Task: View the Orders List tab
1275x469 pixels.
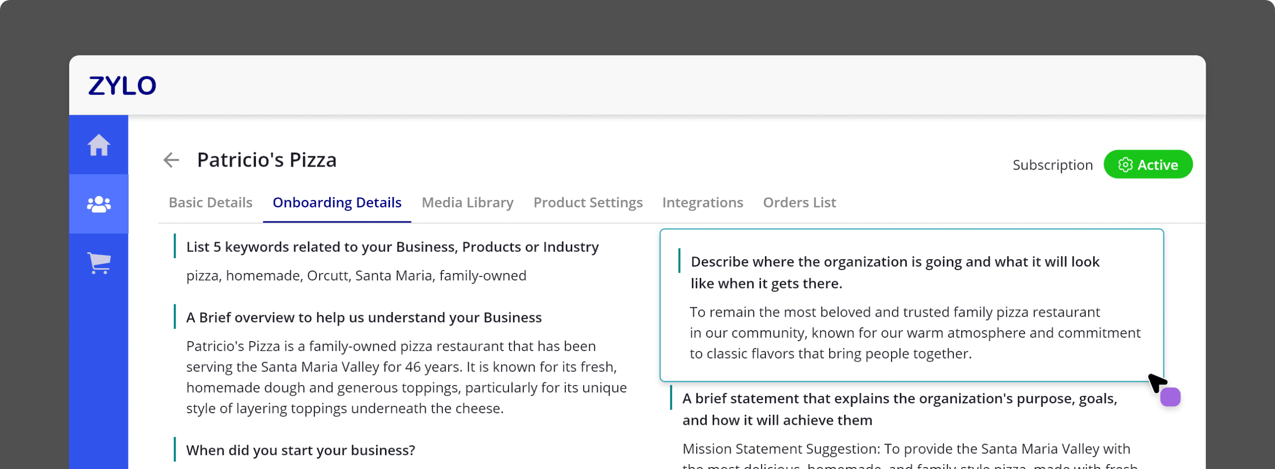Action: pyautogui.click(x=799, y=203)
